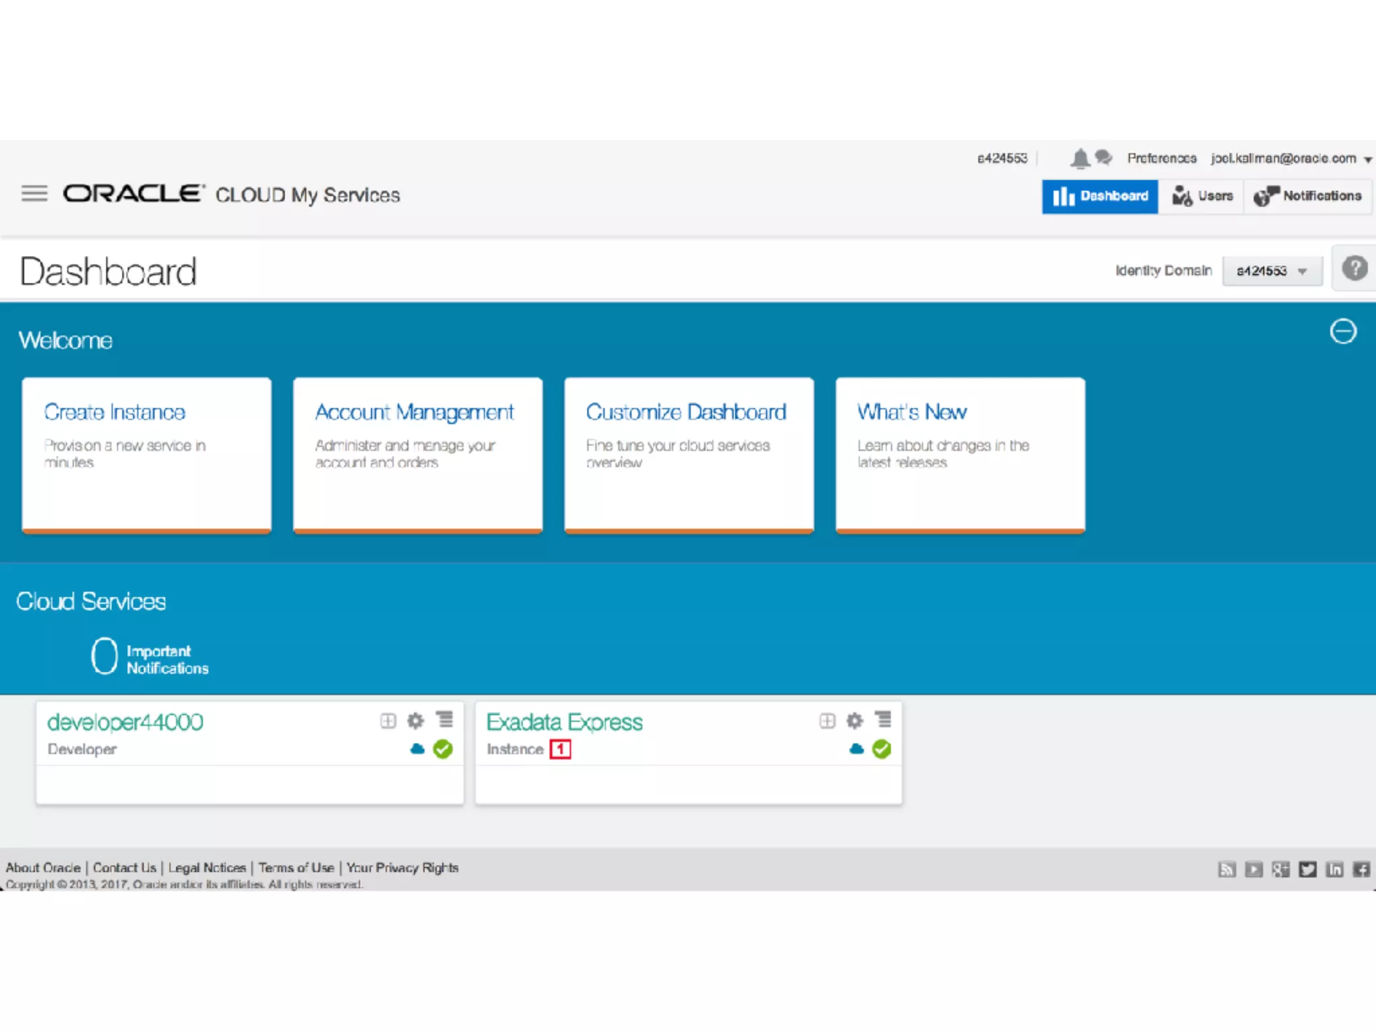Click the notification bell icon
The height and width of the screenshot is (1032, 1376).
tap(1080, 159)
